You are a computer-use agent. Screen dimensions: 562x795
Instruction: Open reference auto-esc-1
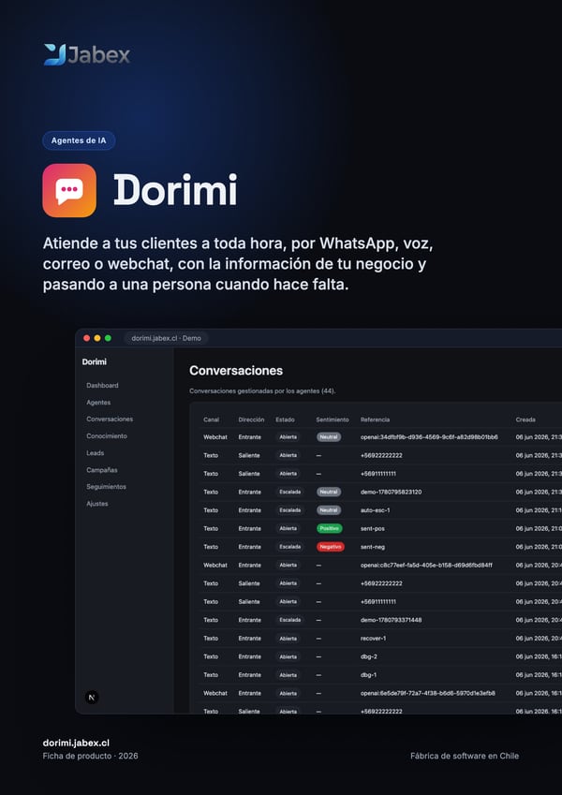376,510
